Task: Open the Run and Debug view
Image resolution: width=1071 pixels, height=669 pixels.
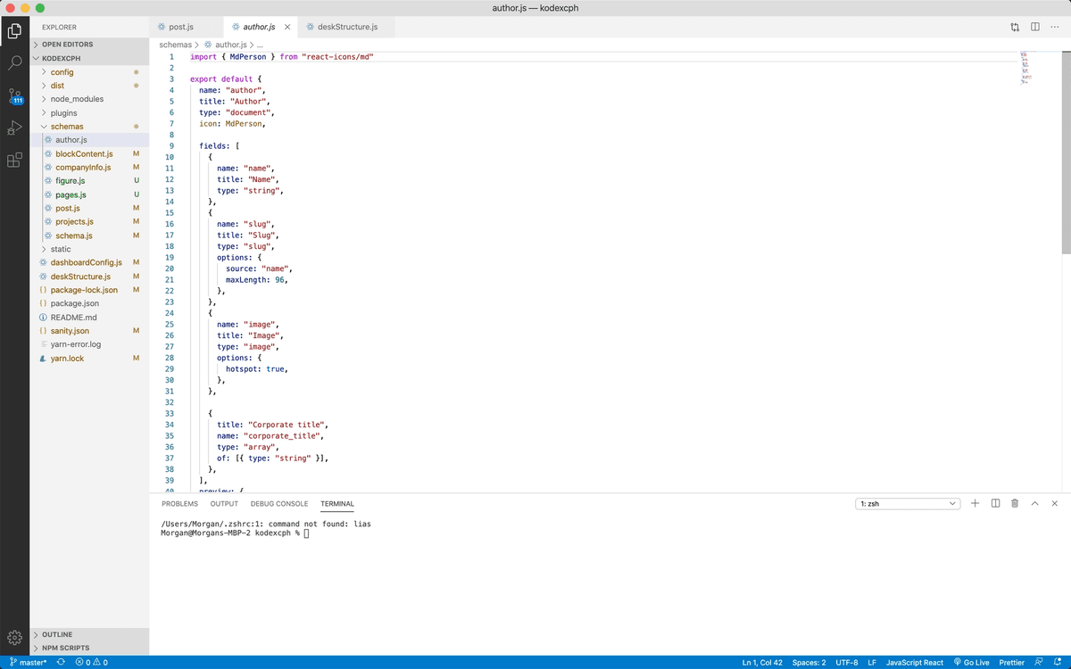Action: pos(14,128)
